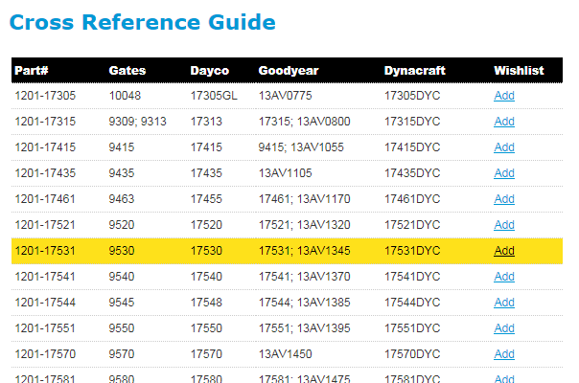Click Goodyear value 17521; 13AV1320

[304, 225]
